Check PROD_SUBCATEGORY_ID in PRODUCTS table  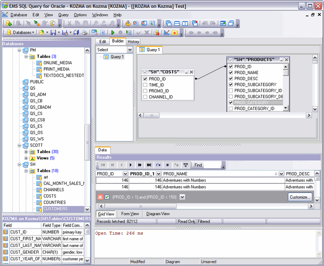click(x=231, y=90)
